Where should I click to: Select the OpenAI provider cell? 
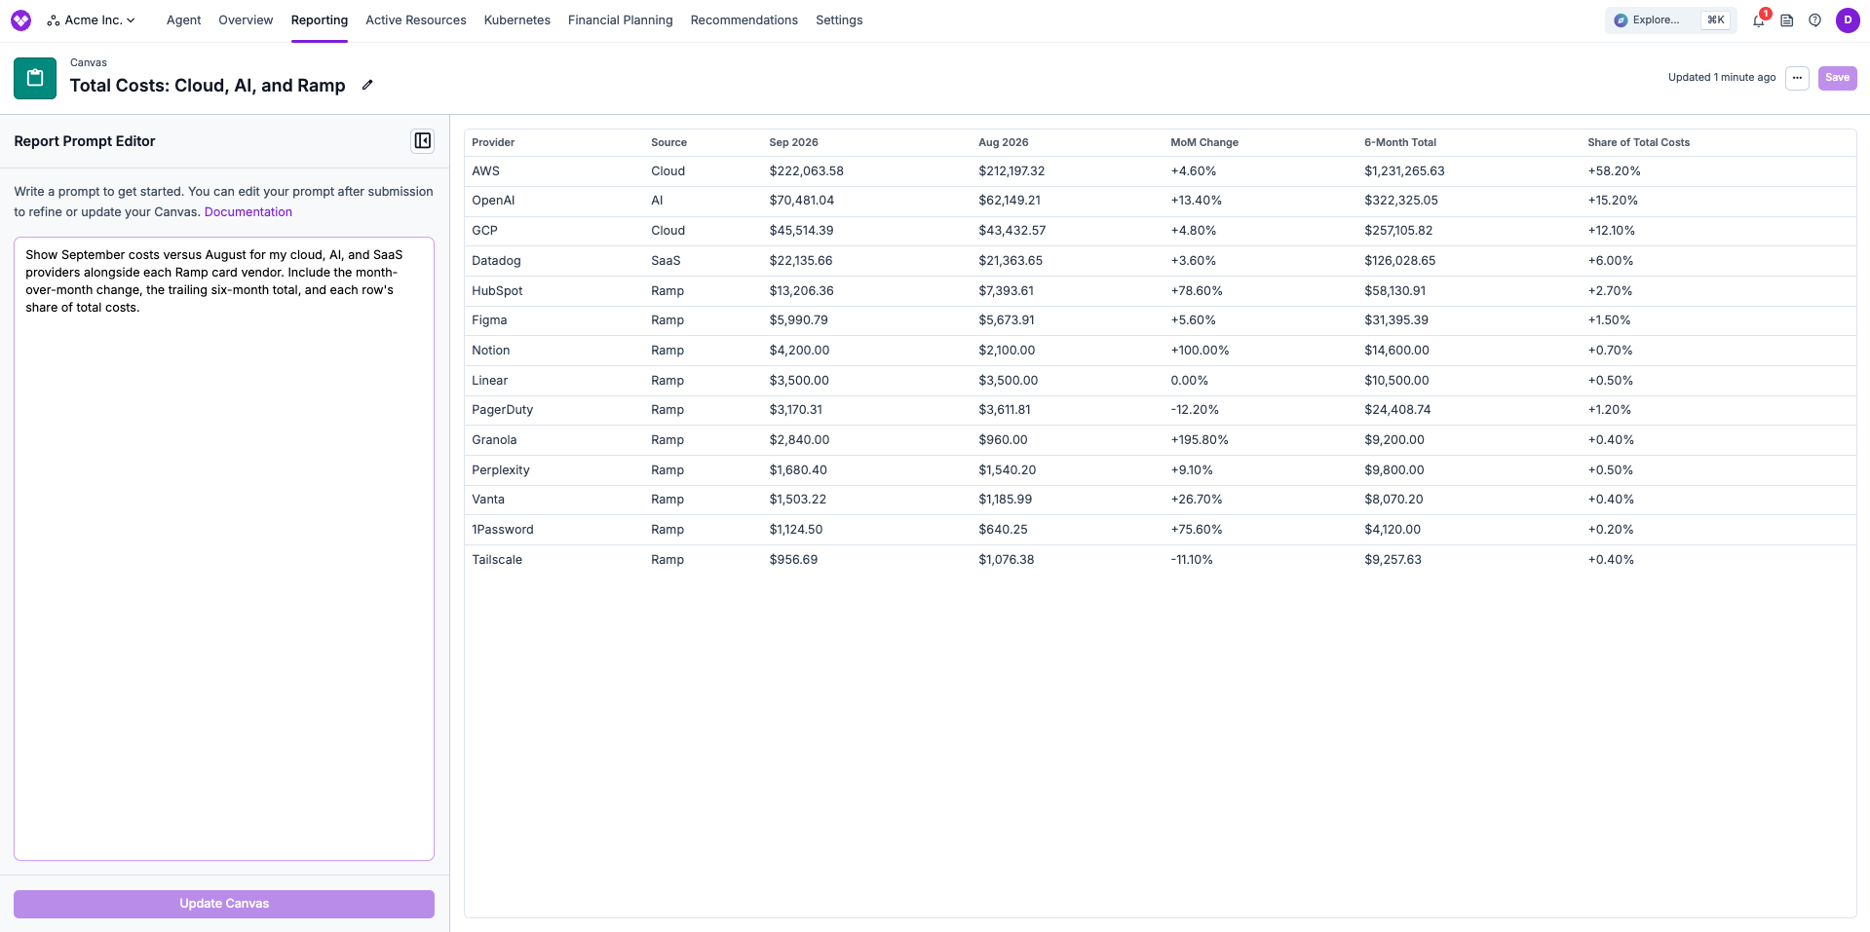tap(493, 201)
